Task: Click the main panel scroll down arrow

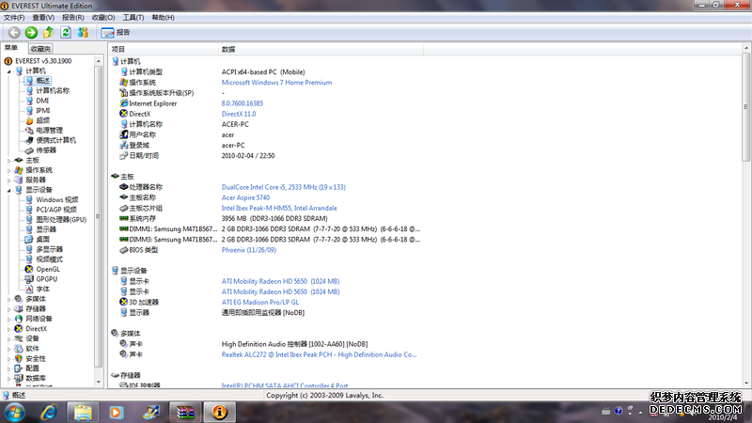Action: (745, 384)
